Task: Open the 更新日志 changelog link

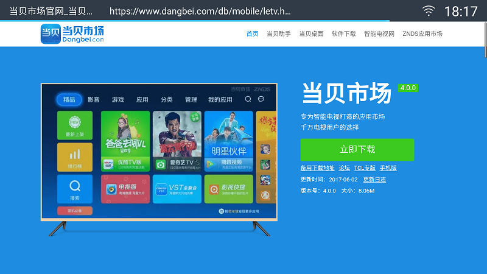Action: tap(374, 180)
